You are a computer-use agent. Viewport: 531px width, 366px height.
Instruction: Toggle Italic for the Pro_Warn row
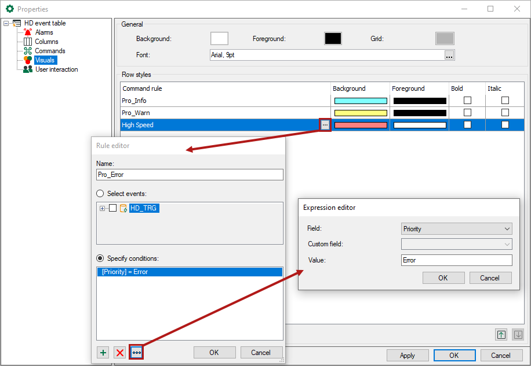[x=505, y=112]
